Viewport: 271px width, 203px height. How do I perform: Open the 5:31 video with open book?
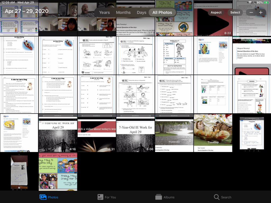click(97, 133)
